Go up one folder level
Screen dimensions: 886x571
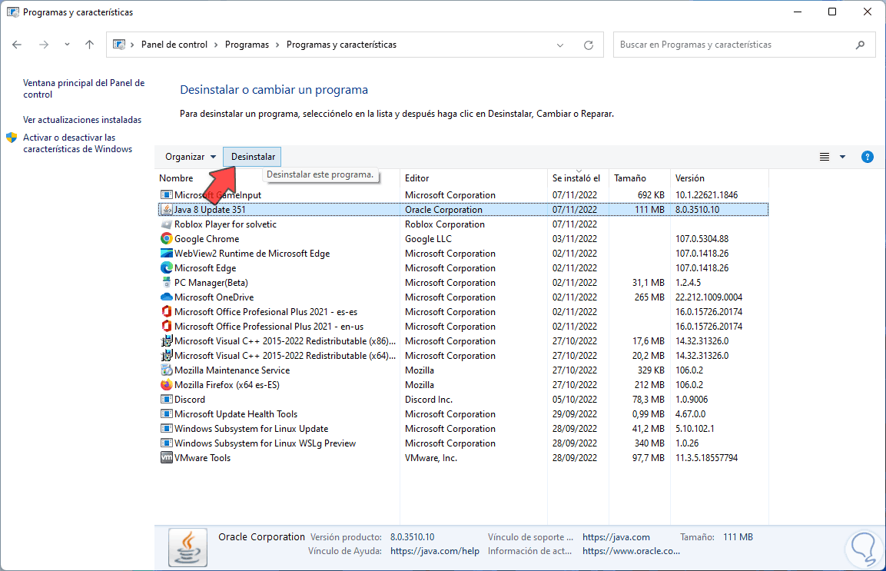(89, 45)
